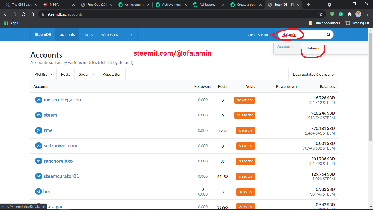Click the Create Account link
The width and height of the screenshot is (373, 210).
258,35
